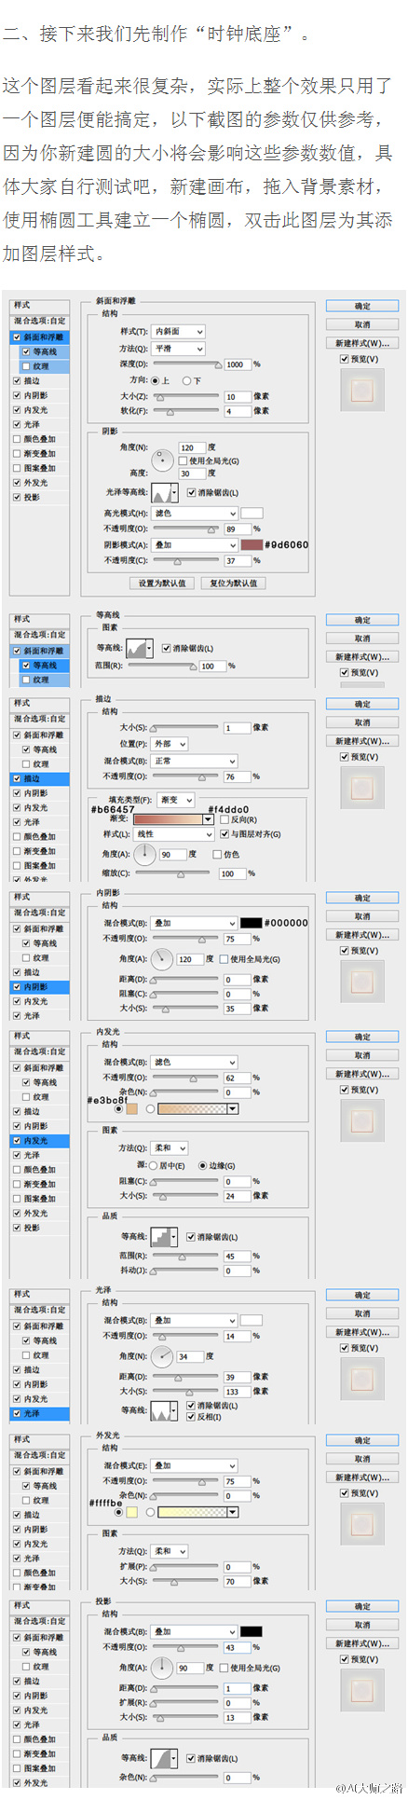Click 深度 slider in 斜面和浮雕 panel

coord(186,364)
